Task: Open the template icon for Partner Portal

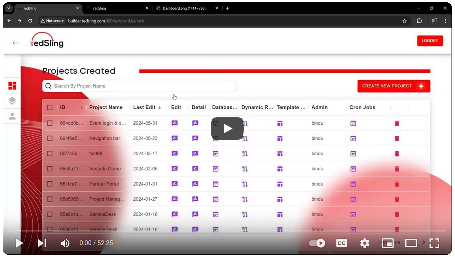Action: (x=280, y=184)
